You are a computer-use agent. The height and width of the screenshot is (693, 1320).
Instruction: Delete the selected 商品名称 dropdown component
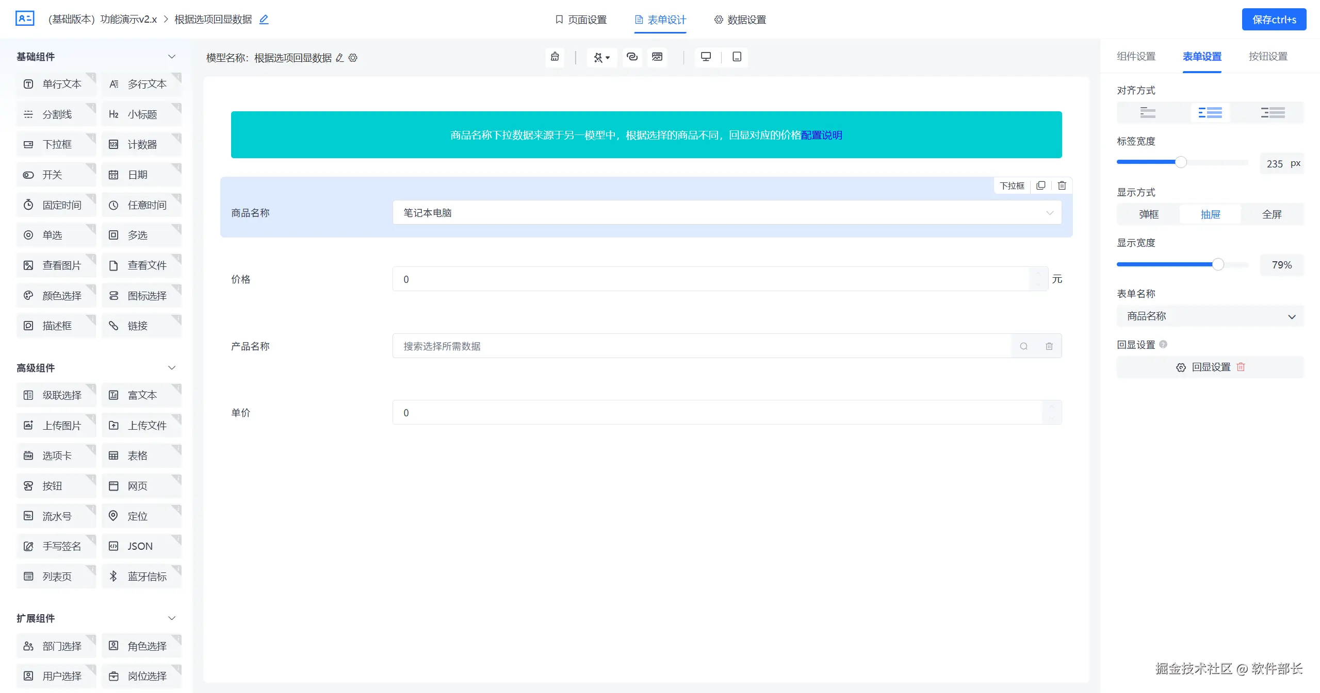[x=1062, y=185]
